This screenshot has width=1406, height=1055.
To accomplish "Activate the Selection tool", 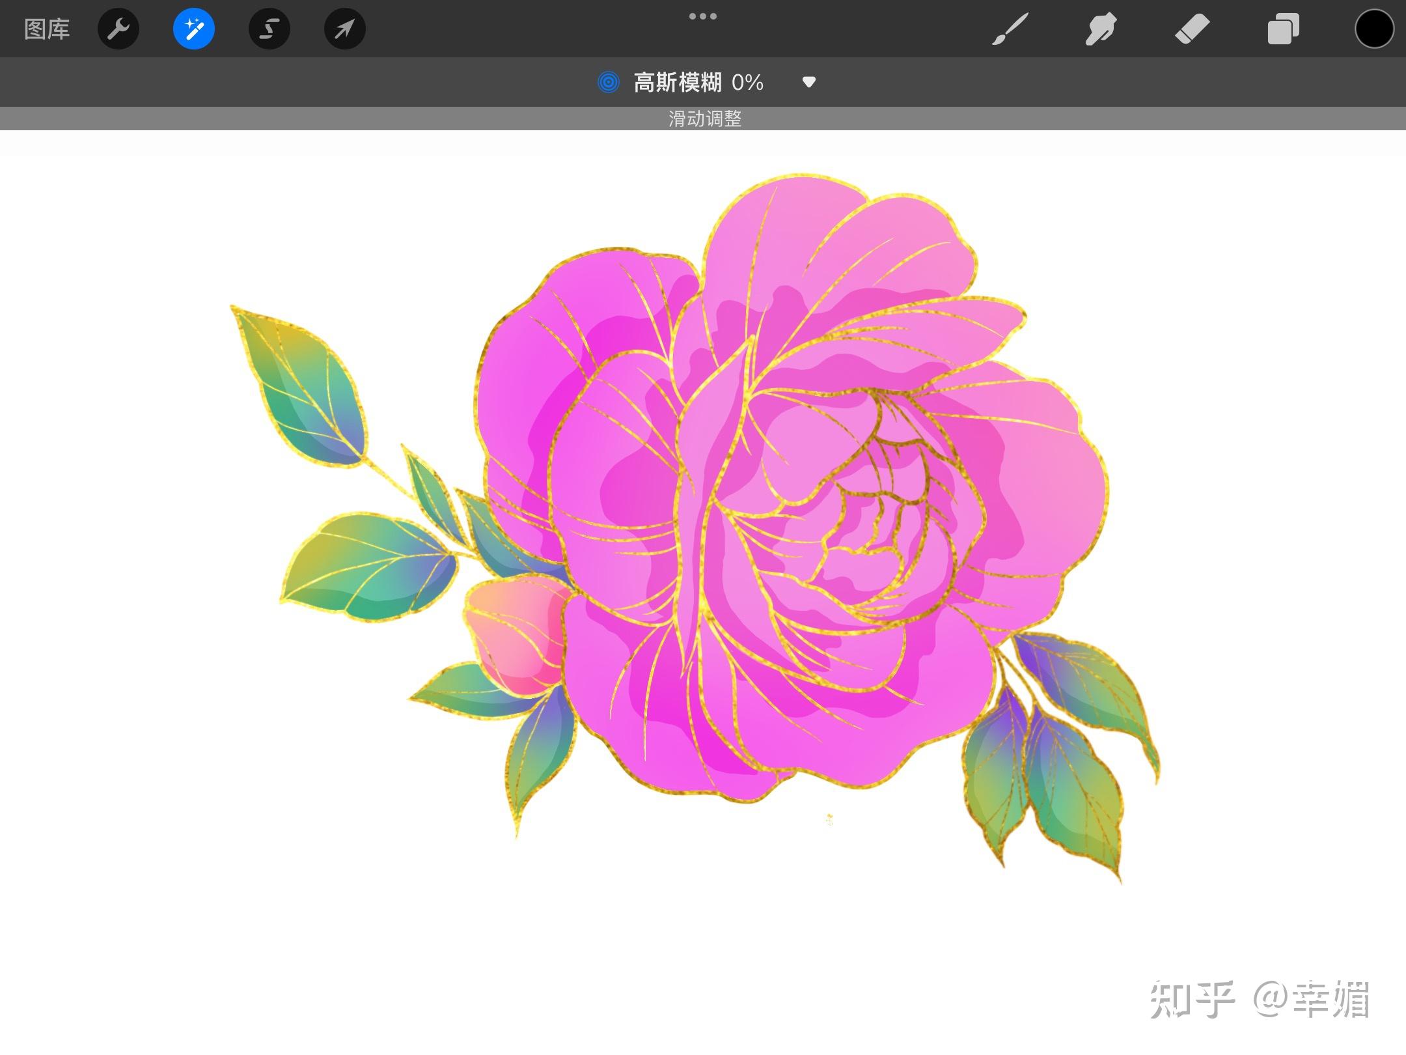I will pyautogui.click(x=269, y=29).
